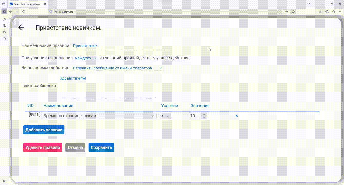Toggle the Firefox sidebar panel button
Screen dimensions: 344x185
coord(4,12)
